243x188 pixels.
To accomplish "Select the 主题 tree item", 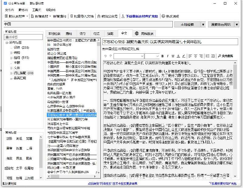I will (x=17, y=63).
